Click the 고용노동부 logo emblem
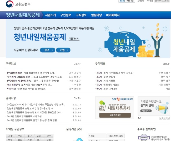Image resolution: width=171 pixels, height=141 pixels. [x=9, y=4]
